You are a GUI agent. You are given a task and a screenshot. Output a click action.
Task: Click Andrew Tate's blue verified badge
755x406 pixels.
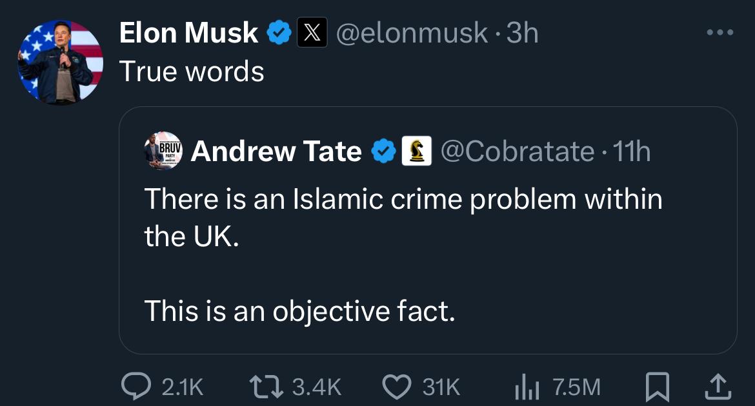pyautogui.click(x=383, y=151)
